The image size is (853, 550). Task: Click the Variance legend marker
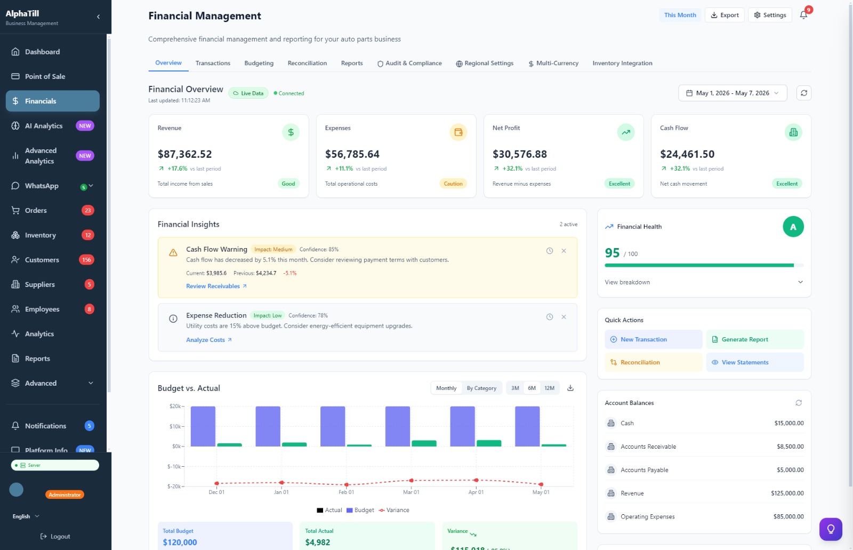coord(382,511)
